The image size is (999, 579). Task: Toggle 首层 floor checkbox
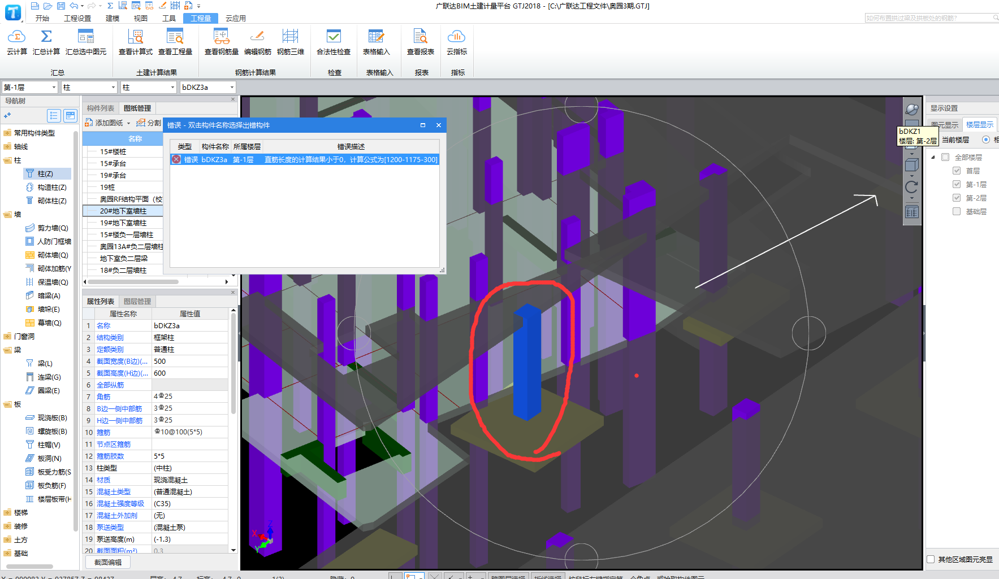957,171
